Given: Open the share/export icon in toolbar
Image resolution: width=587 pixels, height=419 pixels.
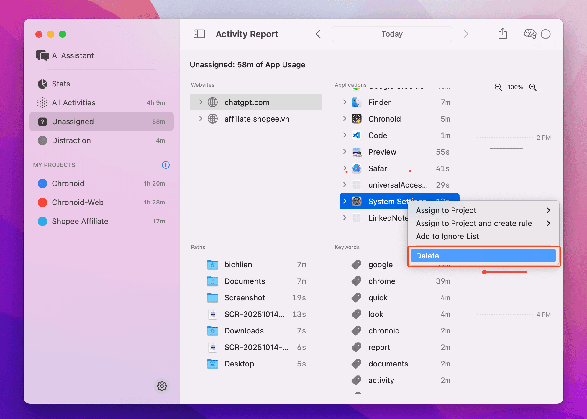Looking at the screenshot, I should pos(503,34).
